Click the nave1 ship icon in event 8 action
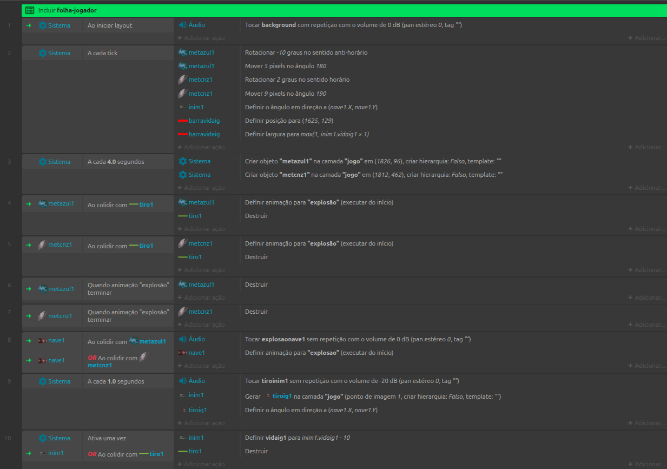 183,353
